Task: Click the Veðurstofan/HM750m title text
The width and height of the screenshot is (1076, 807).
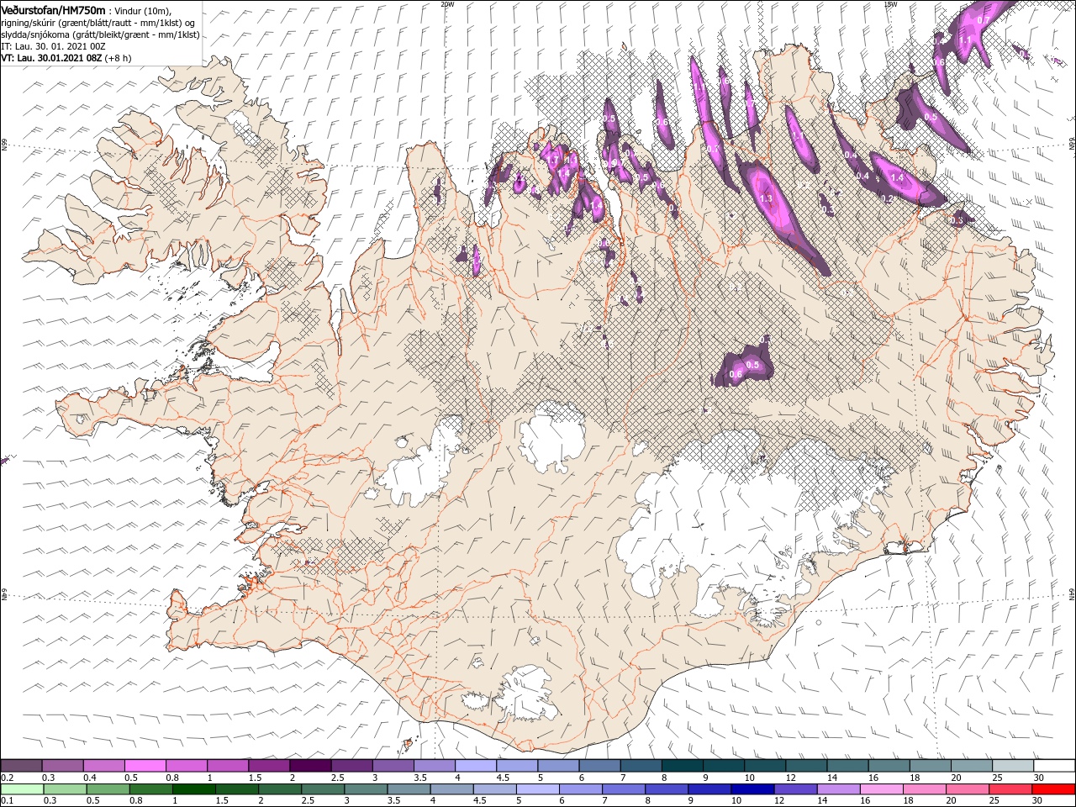Action: point(54,9)
